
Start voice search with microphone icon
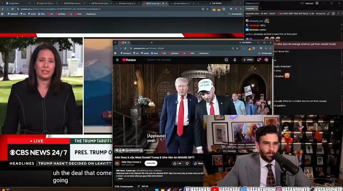click(235, 60)
